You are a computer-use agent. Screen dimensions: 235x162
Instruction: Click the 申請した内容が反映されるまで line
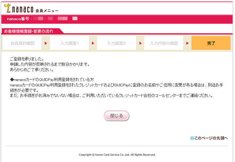(x=50, y=64)
